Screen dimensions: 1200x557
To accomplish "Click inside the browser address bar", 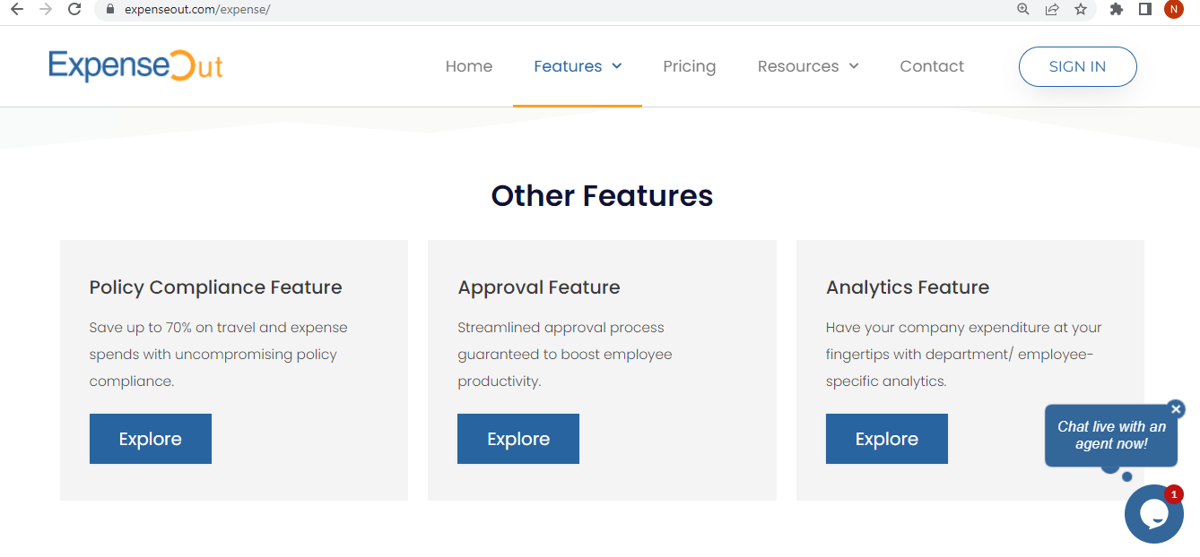I will (359, 11).
